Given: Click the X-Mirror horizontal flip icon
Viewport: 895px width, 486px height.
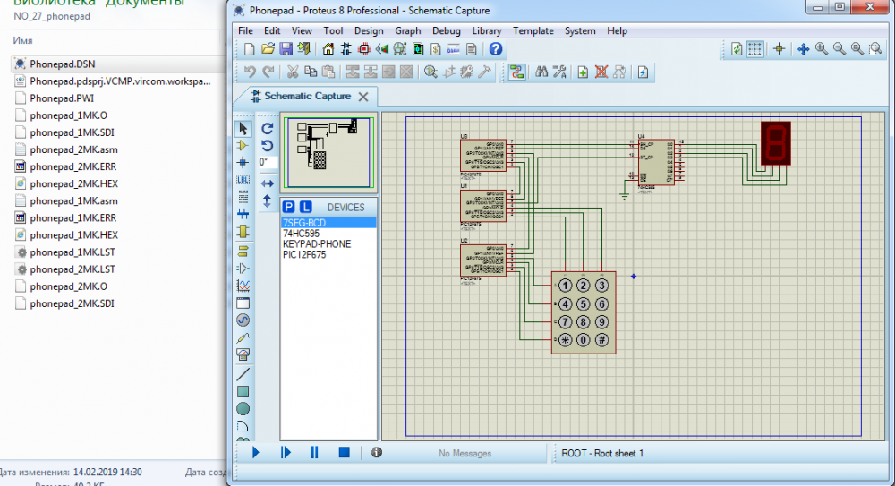Looking at the screenshot, I should [x=267, y=183].
